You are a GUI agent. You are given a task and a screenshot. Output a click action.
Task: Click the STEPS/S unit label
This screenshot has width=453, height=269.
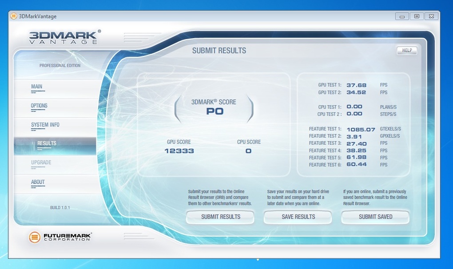(388, 114)
